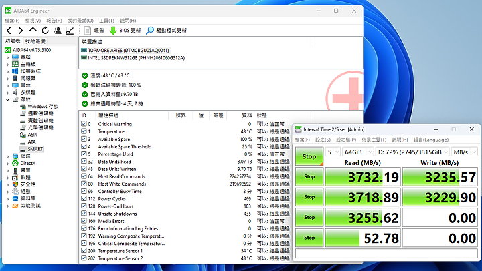Open the View (V) menu in AIDA64
Image resolution: width=482 pixels, height=271 pixels.
coord(33,21)
